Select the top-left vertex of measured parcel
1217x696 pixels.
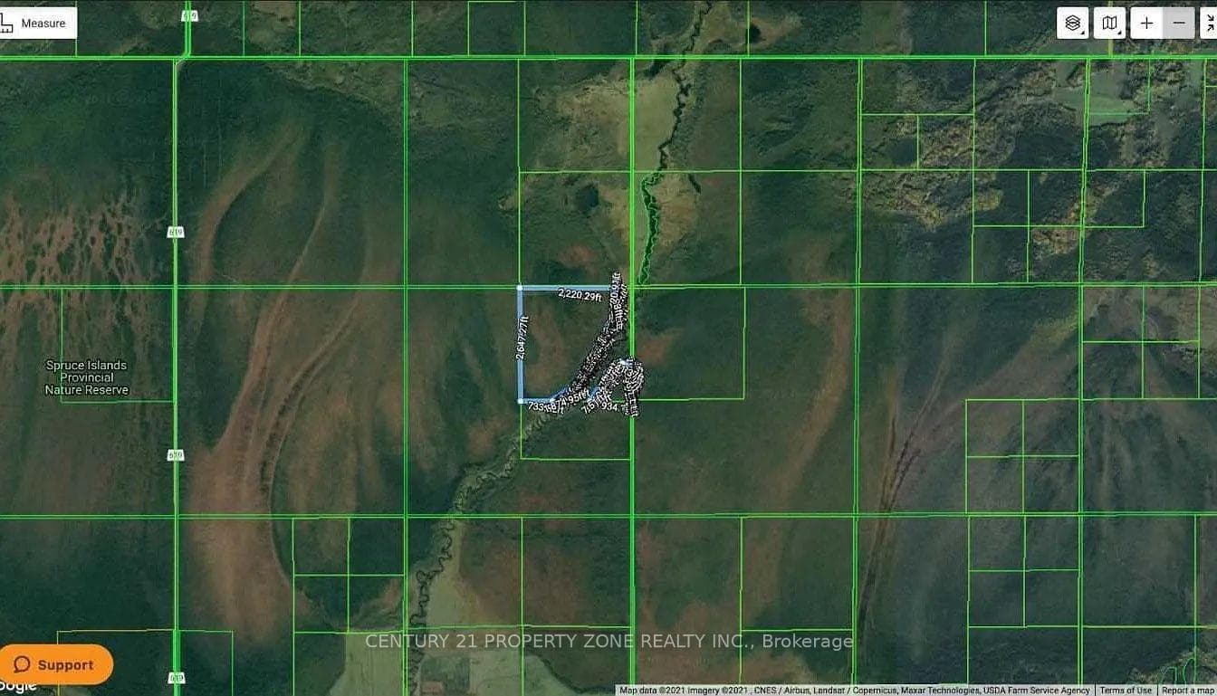(x=520, y=288)
